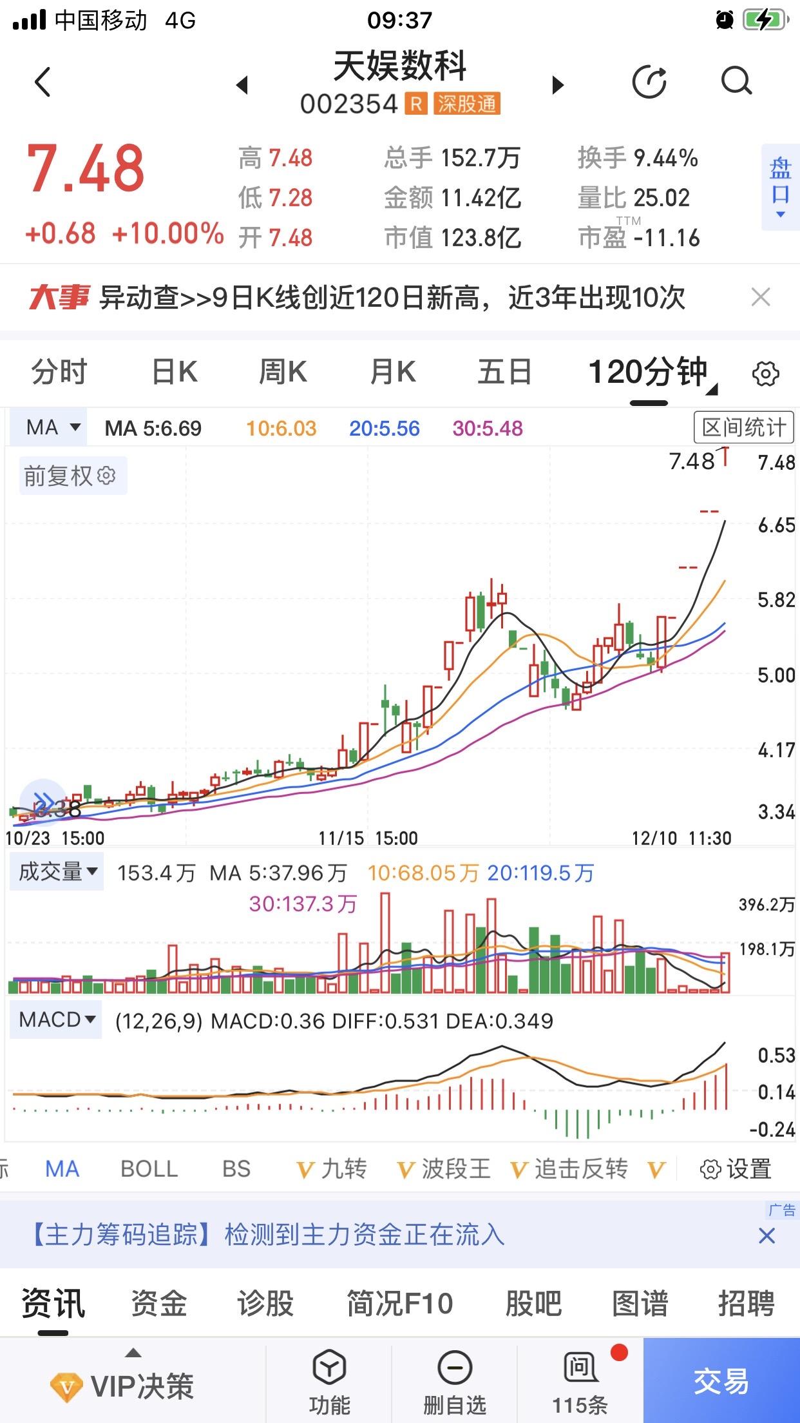Select the VIP 九转 indicator
Screen dimensions: 800x1423
click(x=331, y=1169)
